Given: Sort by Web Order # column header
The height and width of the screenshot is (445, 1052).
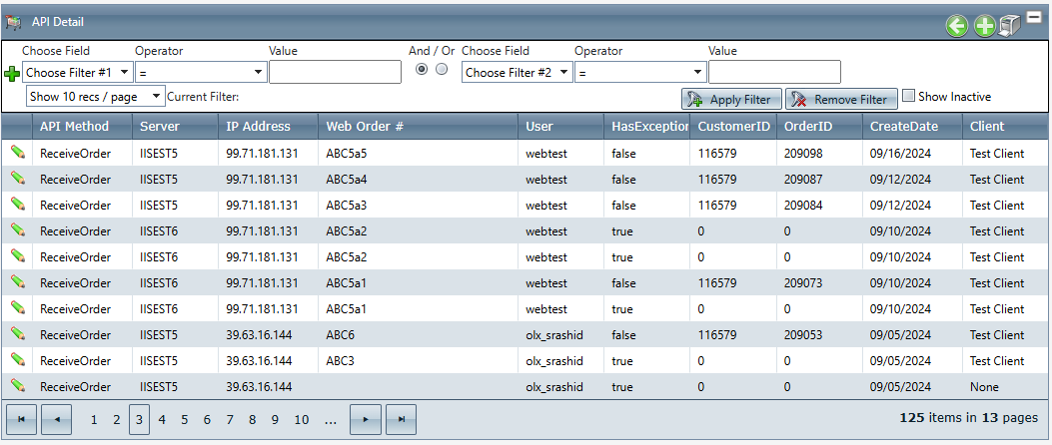Looking at the screenshot, I should (364, 127).
